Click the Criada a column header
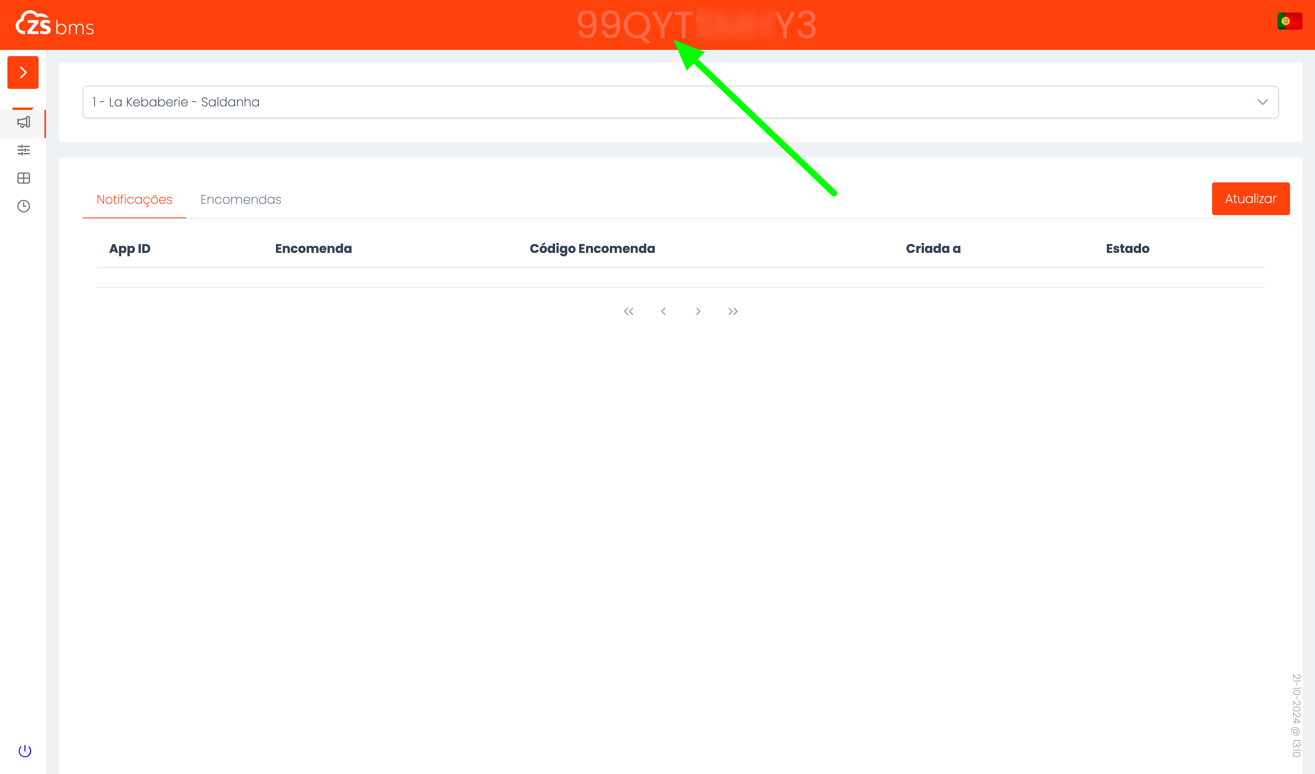This screenshot has width=1315, height=774. click(x=933, y=248)
